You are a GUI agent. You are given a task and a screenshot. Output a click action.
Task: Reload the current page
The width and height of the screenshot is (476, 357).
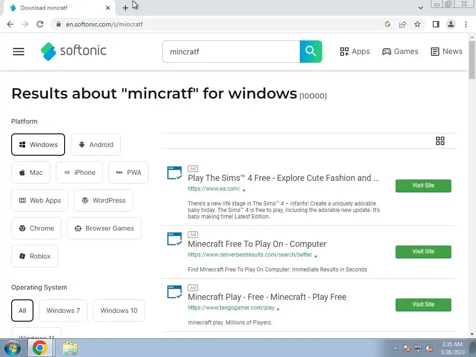tap(40, 24)
